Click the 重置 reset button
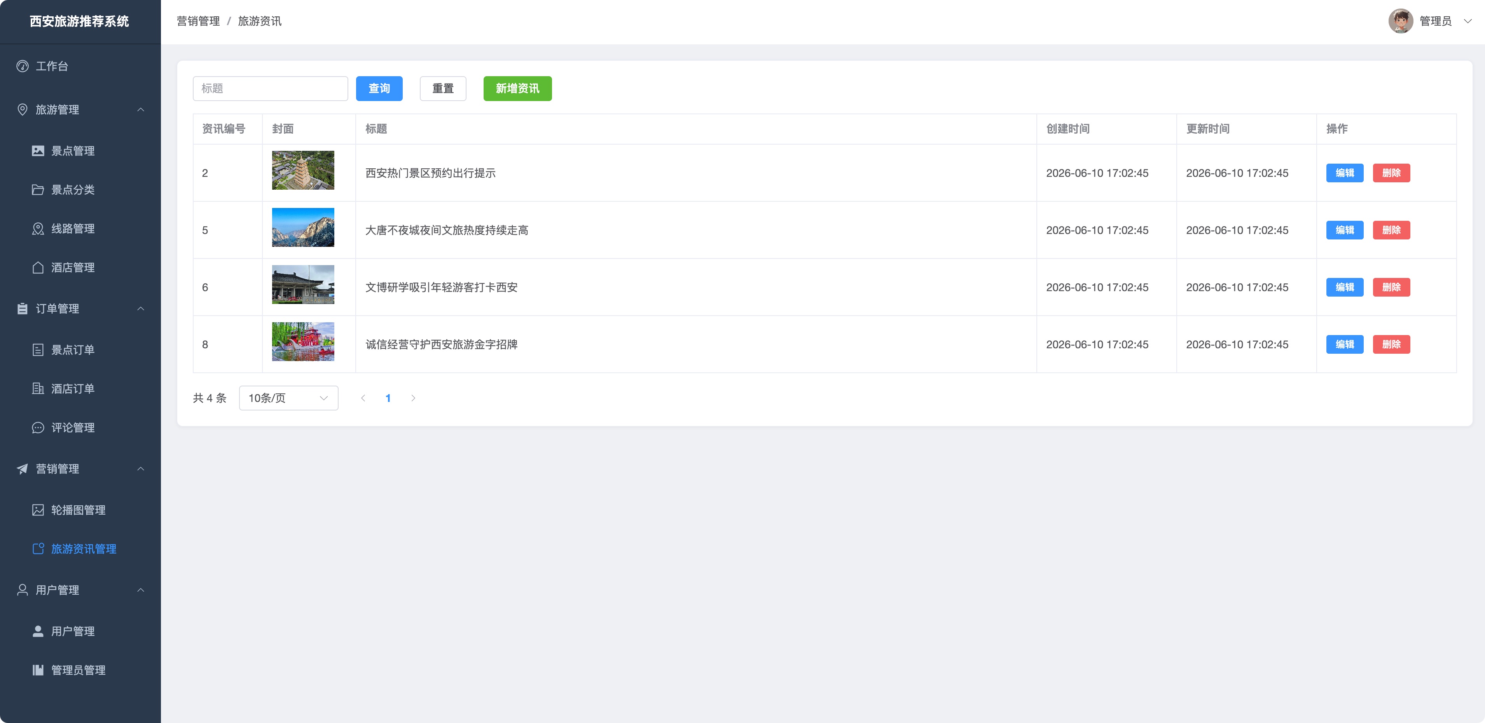The height and width of the screenshot is (723, 1485). tap(443, 89)
